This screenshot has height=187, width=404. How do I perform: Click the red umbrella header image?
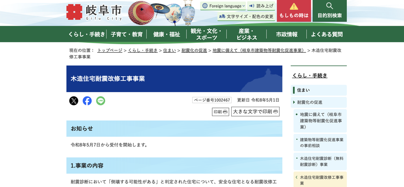[x=141, y=13]
